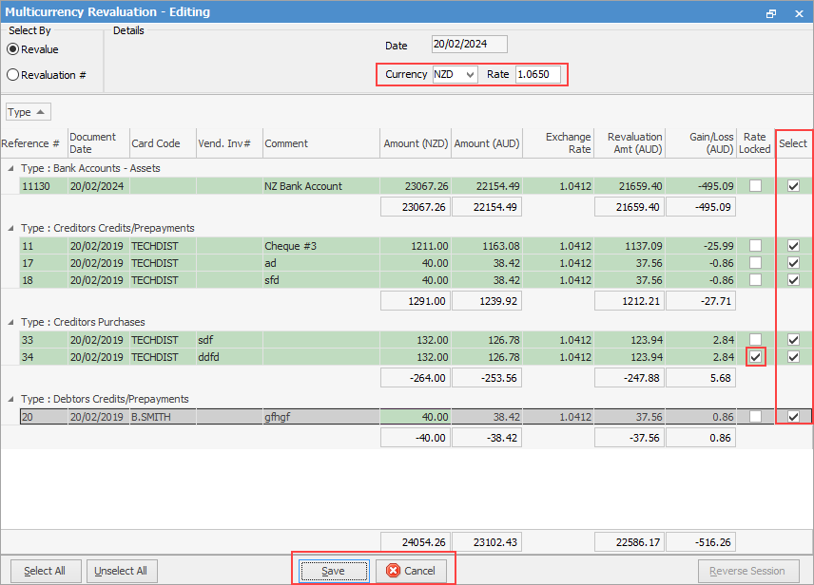Enable Rate Locked for reference 11130
The height and width of the screenshot is (585, 814).
point(755,186)
